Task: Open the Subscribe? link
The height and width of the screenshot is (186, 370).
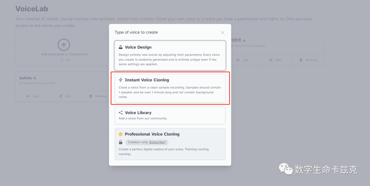Action: [157, 142]
